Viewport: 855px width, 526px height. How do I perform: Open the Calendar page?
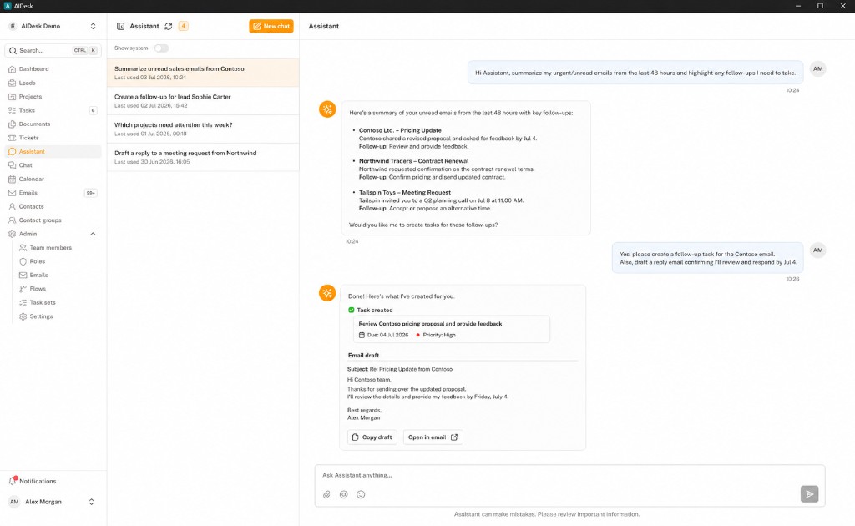point(31,179)
